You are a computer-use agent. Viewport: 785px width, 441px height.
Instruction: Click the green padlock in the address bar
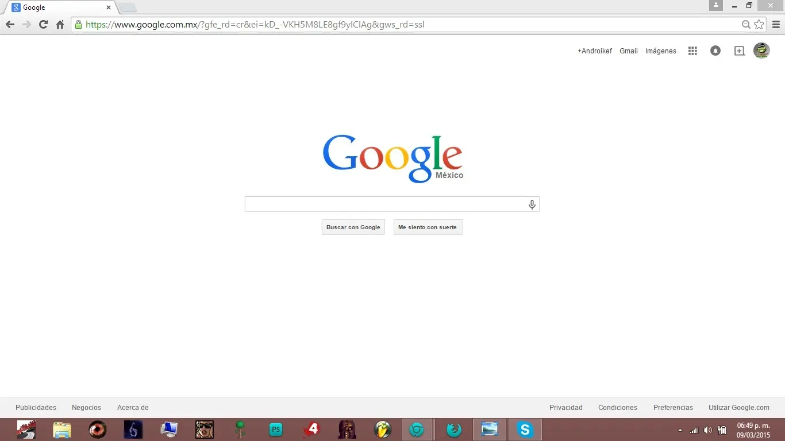click(78, 25)
